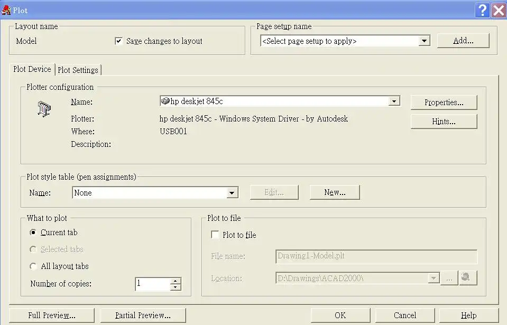Screen dimensions: 507x325
Task: Click the Model layout name text
Action: coord(26,41)
